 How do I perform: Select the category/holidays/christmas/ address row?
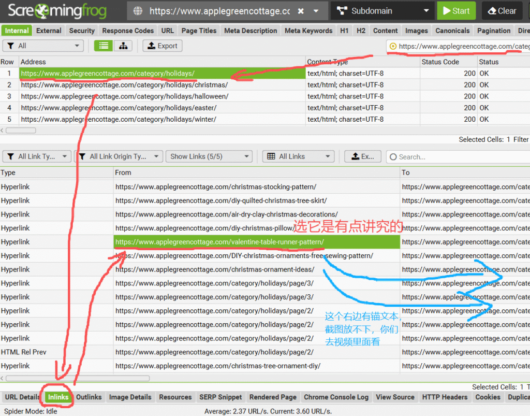coord(162,85)
